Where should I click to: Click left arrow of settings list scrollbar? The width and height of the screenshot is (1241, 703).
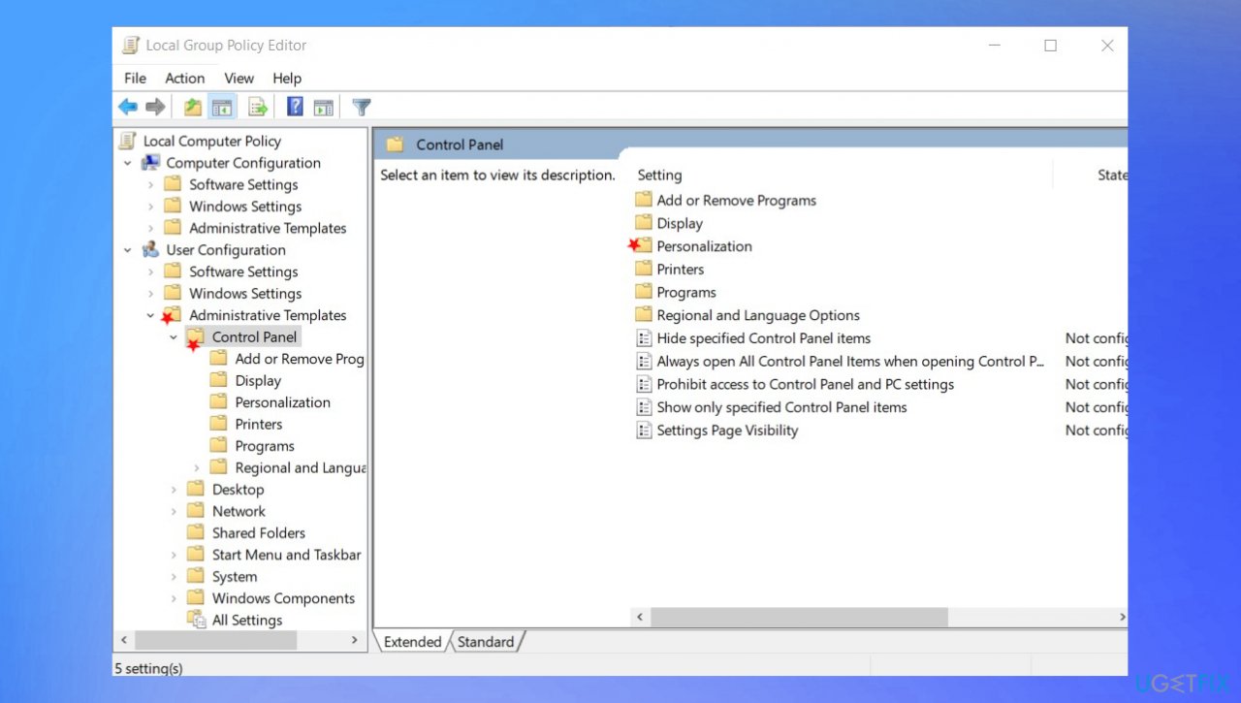(x=640, y=617)
